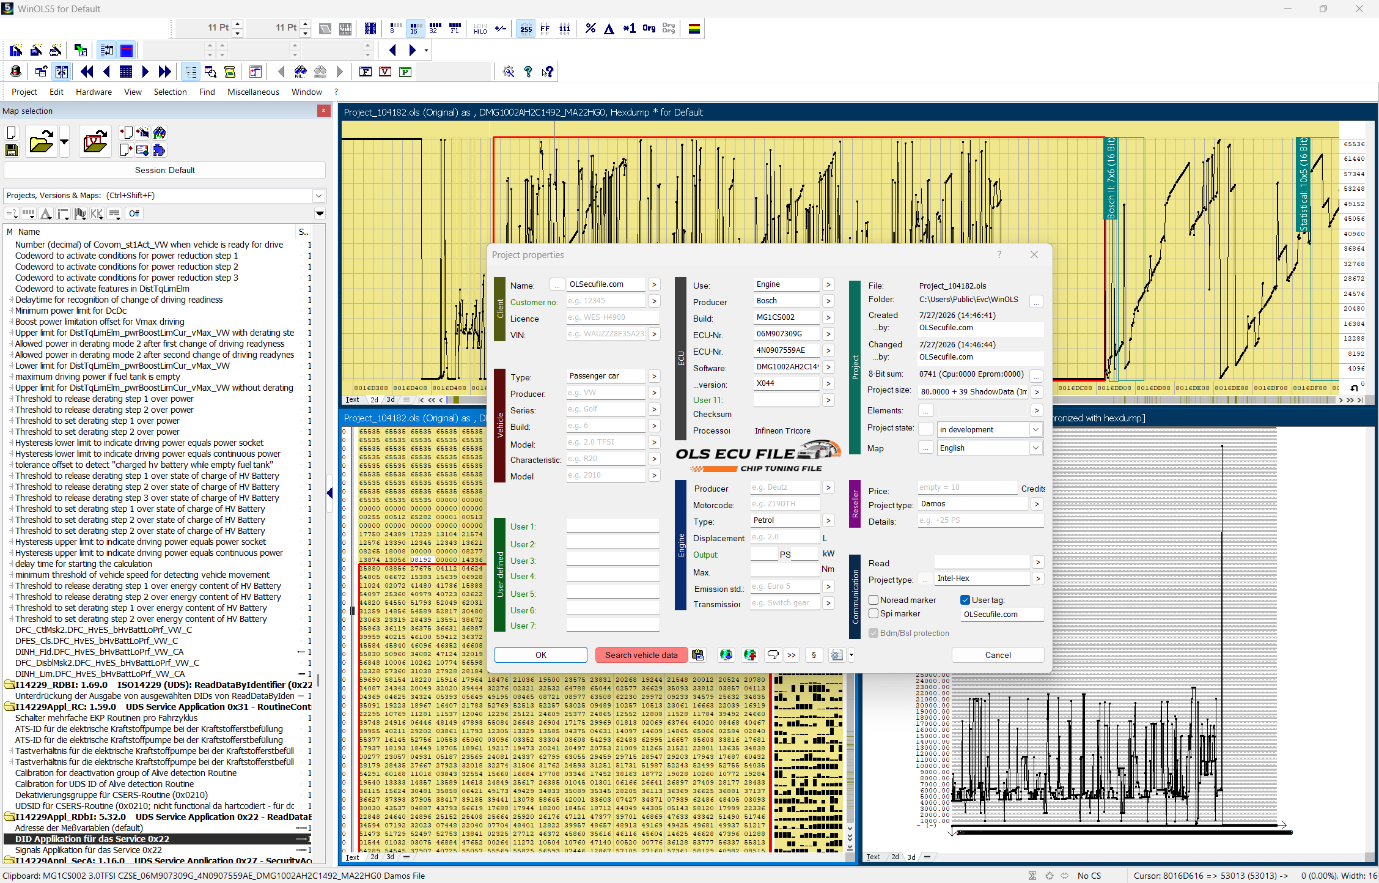Viewport: 1379px width, 883px height.
Task: Open the Selection menu
Action: 170,92
